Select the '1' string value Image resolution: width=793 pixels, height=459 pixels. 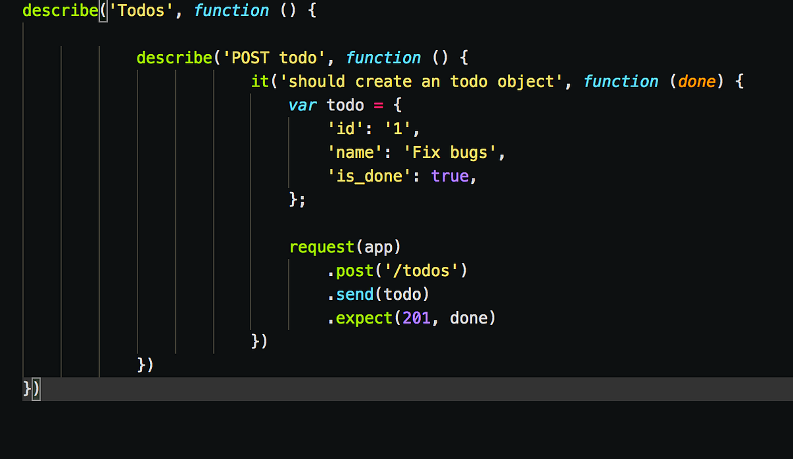(x=397, y=128)
